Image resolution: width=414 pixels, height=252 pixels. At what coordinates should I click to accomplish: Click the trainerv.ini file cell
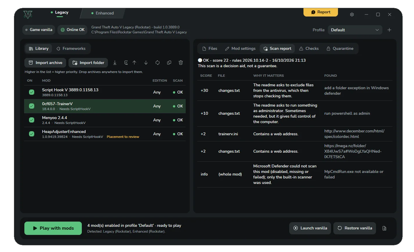tap(228, 134)
